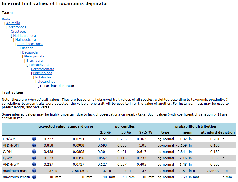Click the maximum mass info icon
The image size is (238, 182).
[x=34, y=171]
